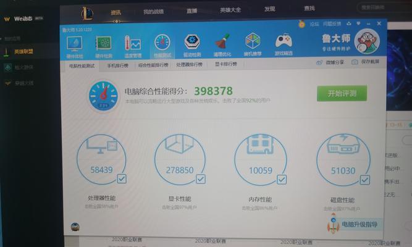This screenshot has width=412, height=247.
Task: Click the WeGame W logo icon
Action: [7, 19]
